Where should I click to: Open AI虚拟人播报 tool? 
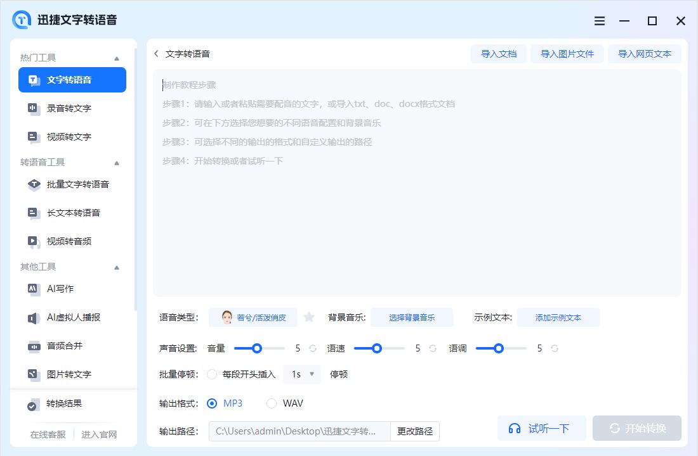(x=72, y=318)
